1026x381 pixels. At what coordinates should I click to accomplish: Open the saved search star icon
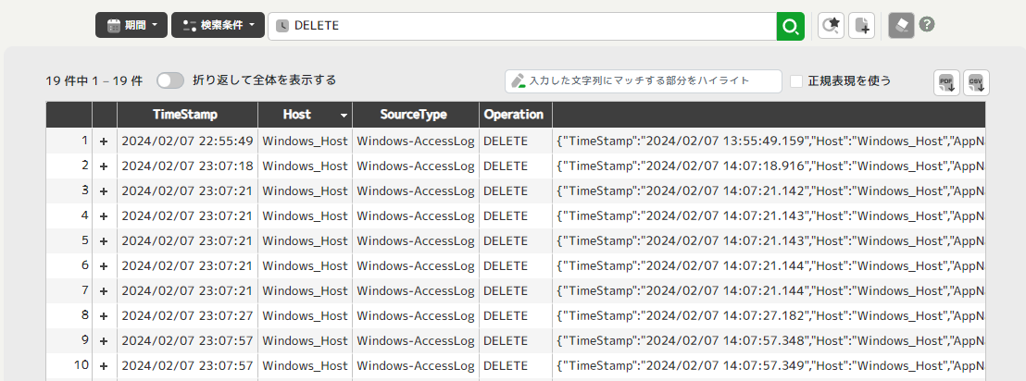[831, 26]
